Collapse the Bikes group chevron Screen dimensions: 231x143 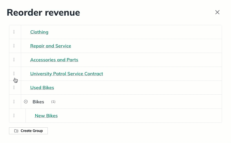pos(26,102)
